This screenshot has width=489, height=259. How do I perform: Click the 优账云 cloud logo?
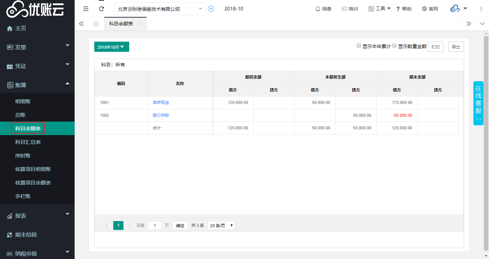coord(35,9)
